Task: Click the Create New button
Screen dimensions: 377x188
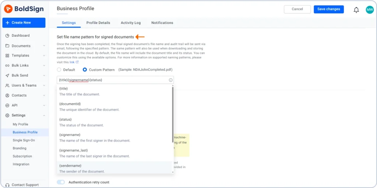Action: pyautogui.click(x=24, y=22)
